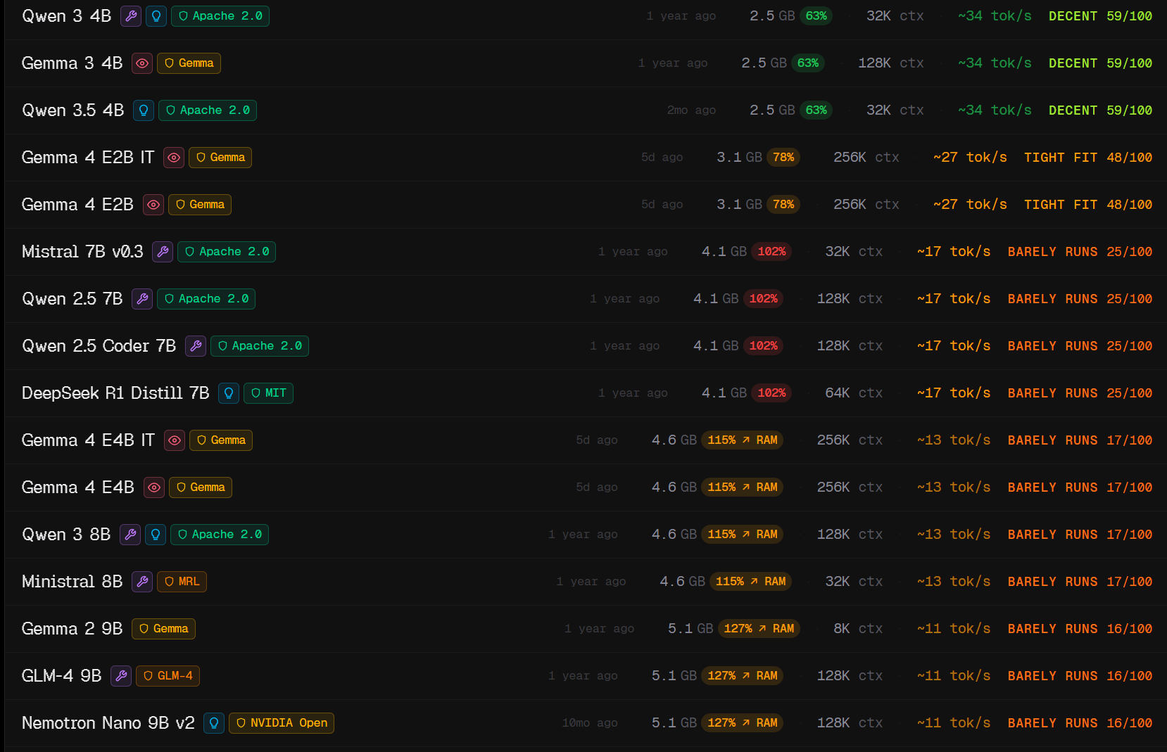Open the Apache 2.0 badge for Qwen 2.5 Coder 7B
1167x752 pixels.
(x=260, y=346)
